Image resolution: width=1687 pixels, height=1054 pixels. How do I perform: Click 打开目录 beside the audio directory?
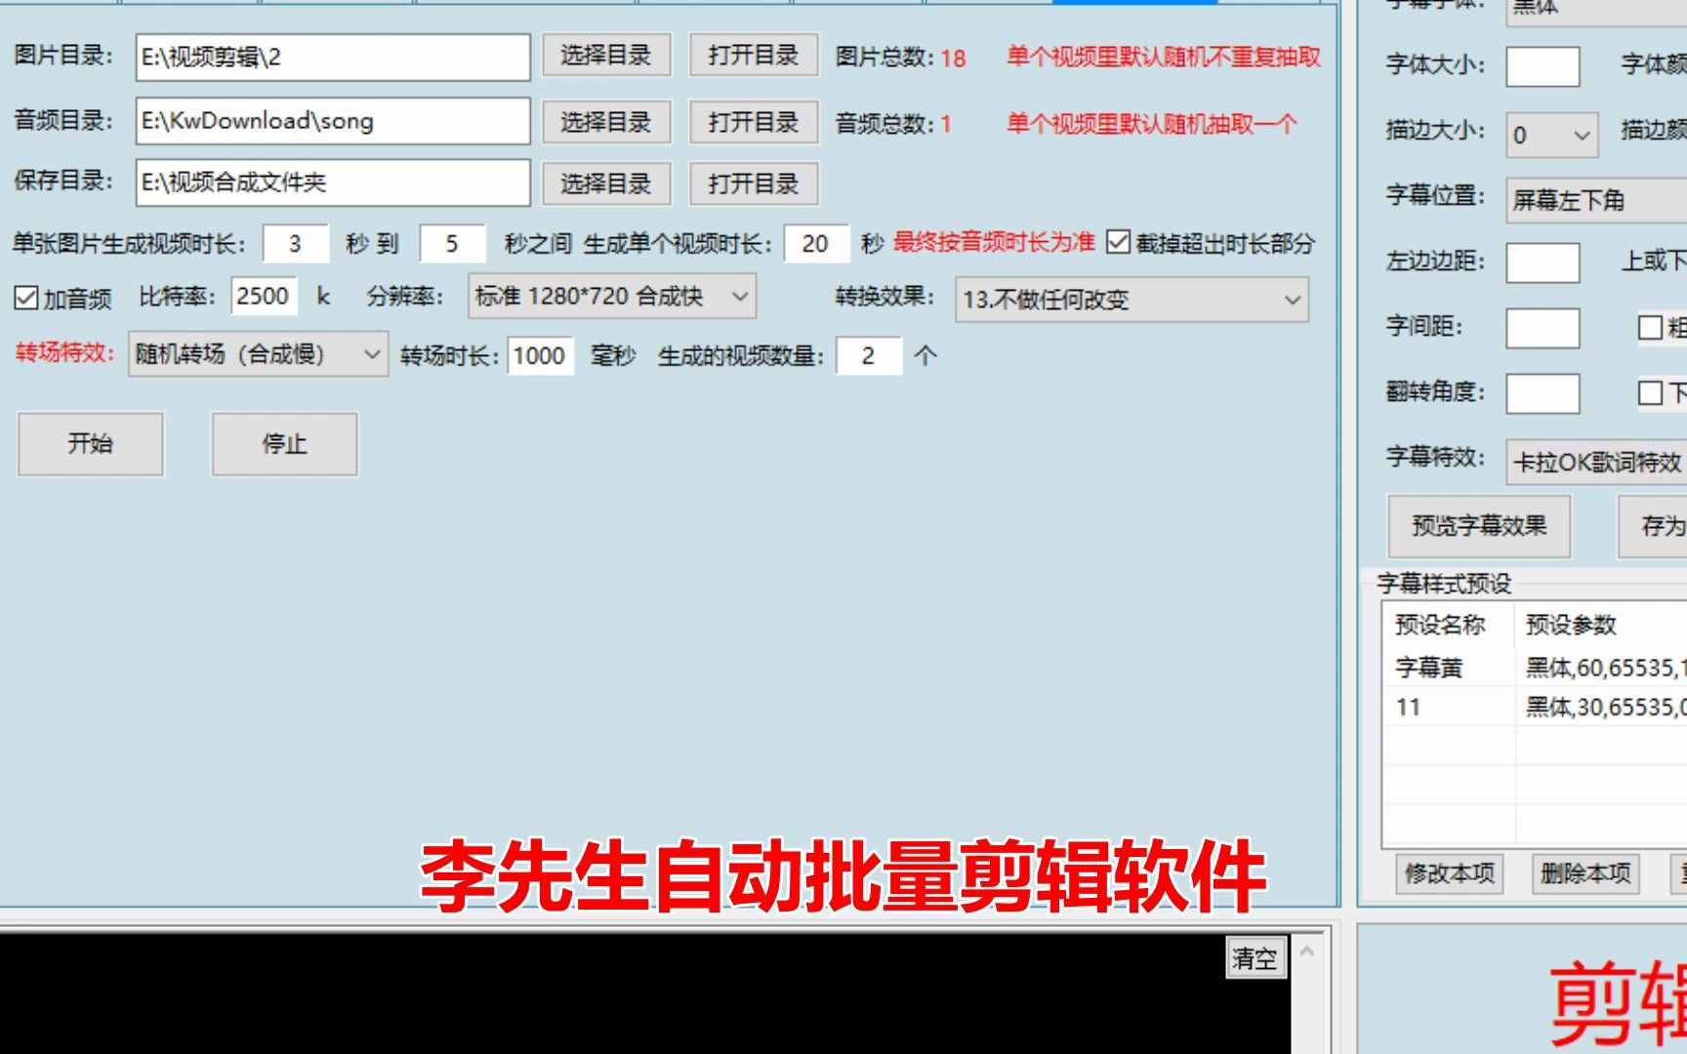click(753, 121)
